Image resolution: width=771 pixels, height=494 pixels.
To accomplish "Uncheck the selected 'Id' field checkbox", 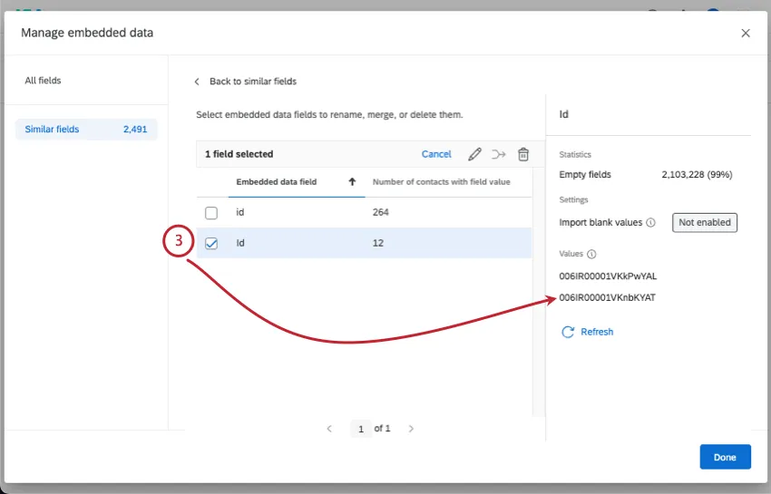I will 211,243.
